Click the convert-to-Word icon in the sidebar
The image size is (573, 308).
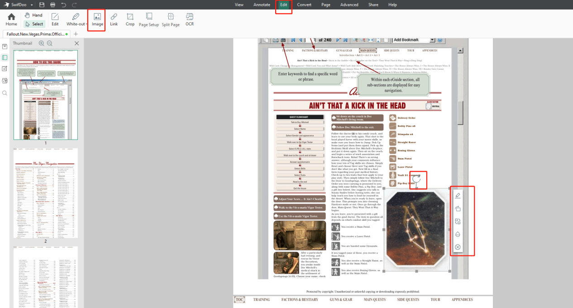click(x=5, y=80)
